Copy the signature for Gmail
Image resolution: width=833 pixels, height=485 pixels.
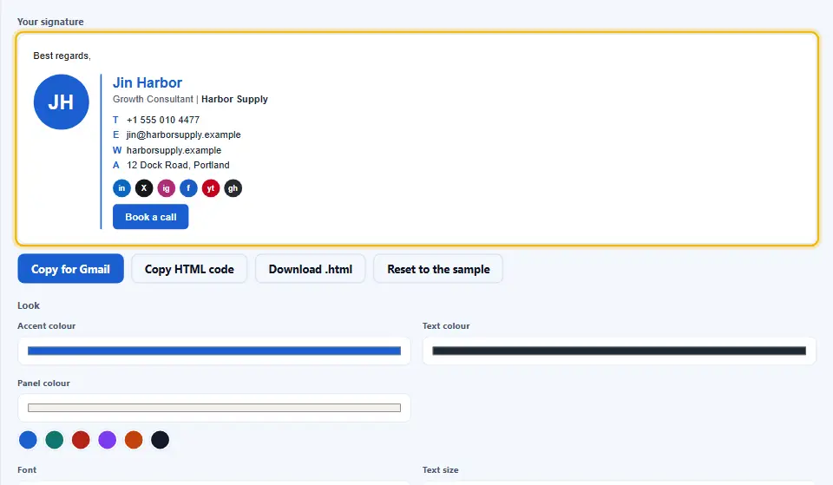tap(70, 269)
